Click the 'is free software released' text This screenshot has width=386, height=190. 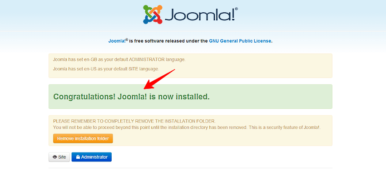(168, 41)
